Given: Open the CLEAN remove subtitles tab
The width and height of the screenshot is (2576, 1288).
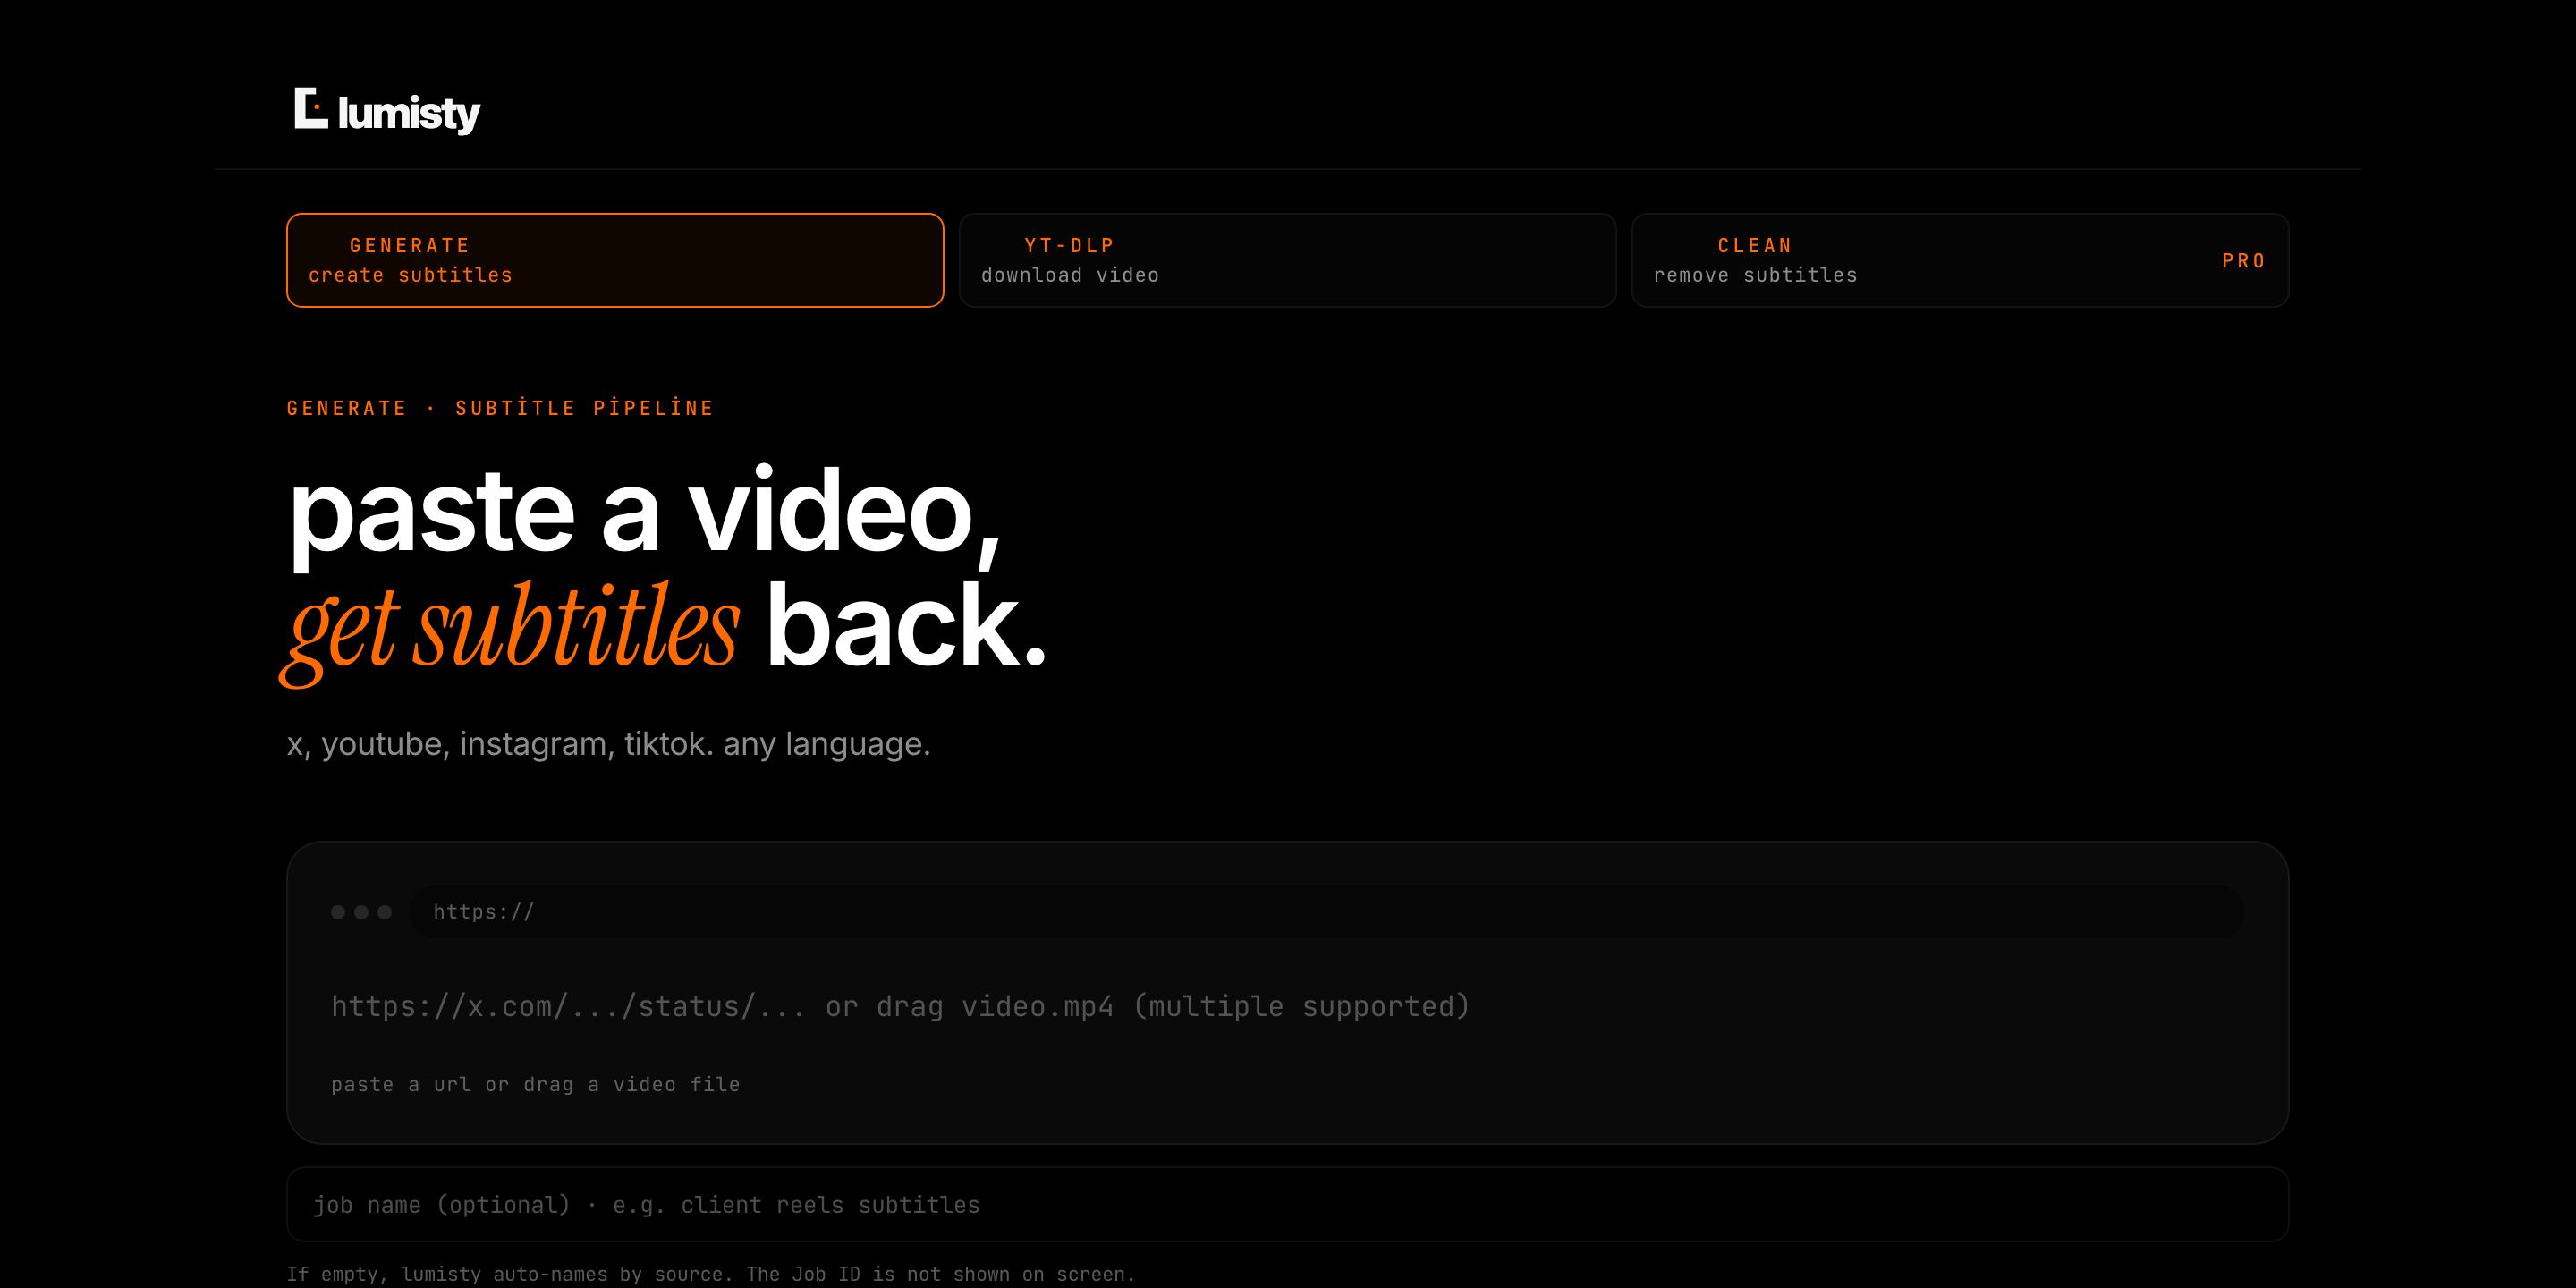Looking at the screenshot, I should pyautogui.click(x=1959, y=260).
